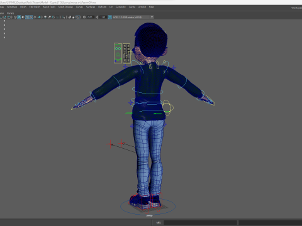This screenshot has height=226, width=302.
Task: Select the green nose triangle facial control
Action: click(x=118, y=55)
